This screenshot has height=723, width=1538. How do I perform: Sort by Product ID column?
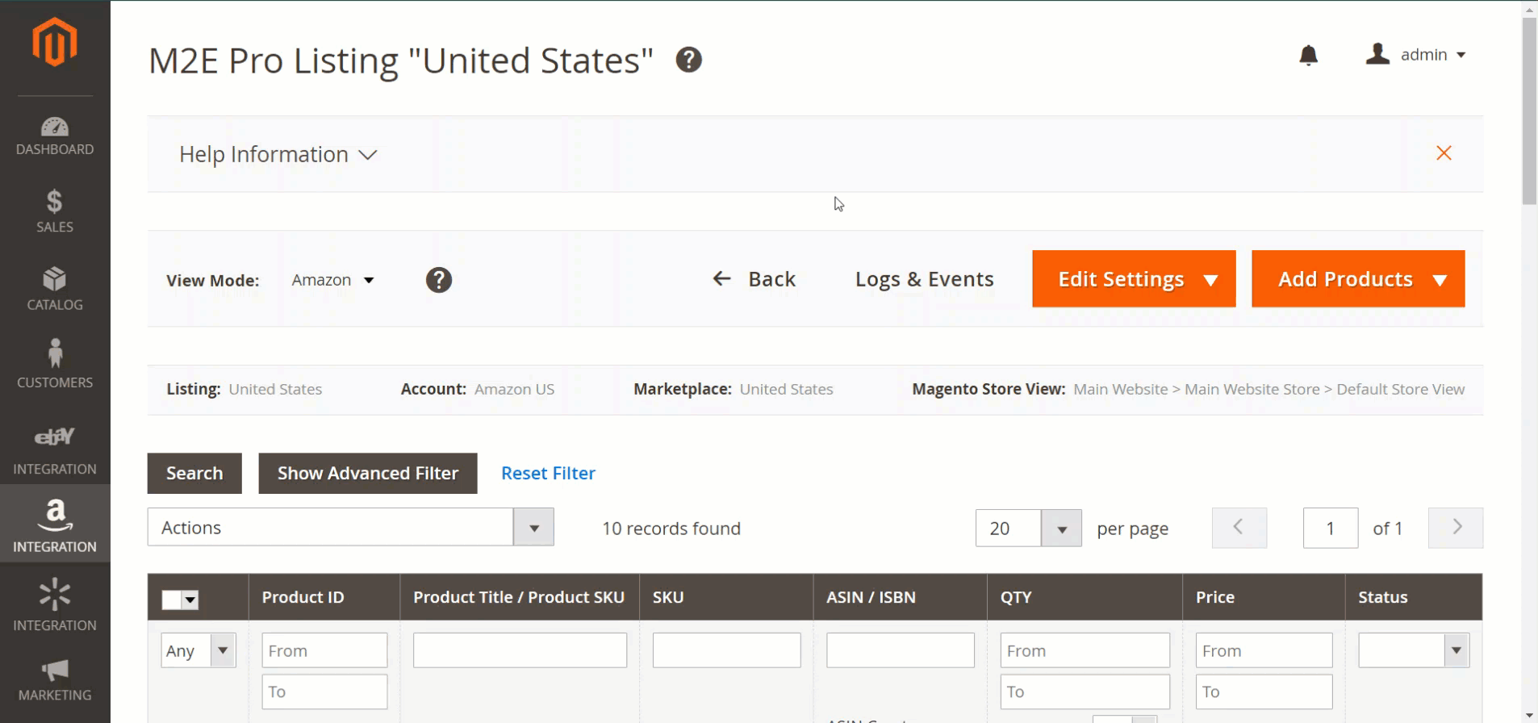(x=303, y=597)
